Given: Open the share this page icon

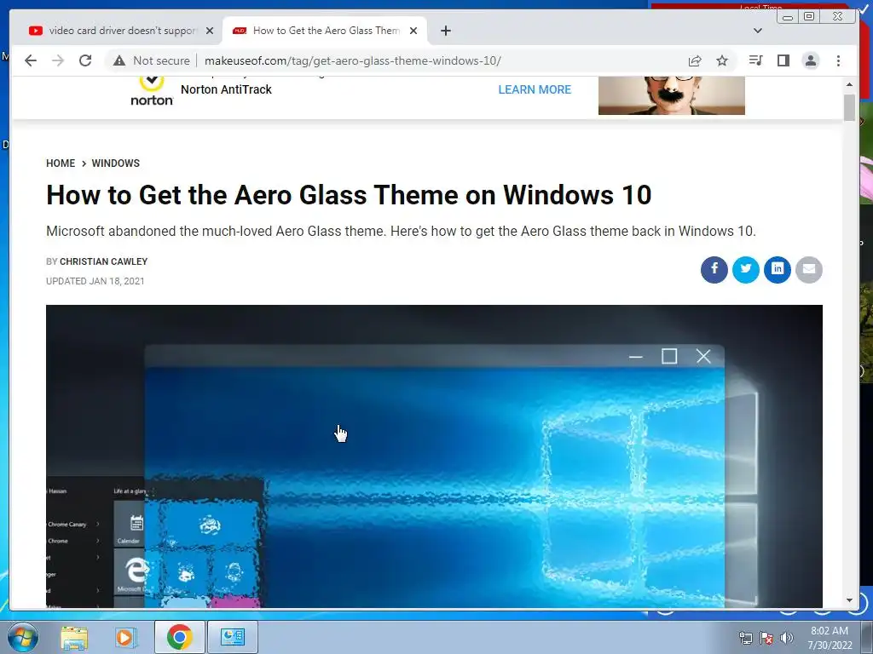Looking at the screenshot, I should click(x=694, y=60).
